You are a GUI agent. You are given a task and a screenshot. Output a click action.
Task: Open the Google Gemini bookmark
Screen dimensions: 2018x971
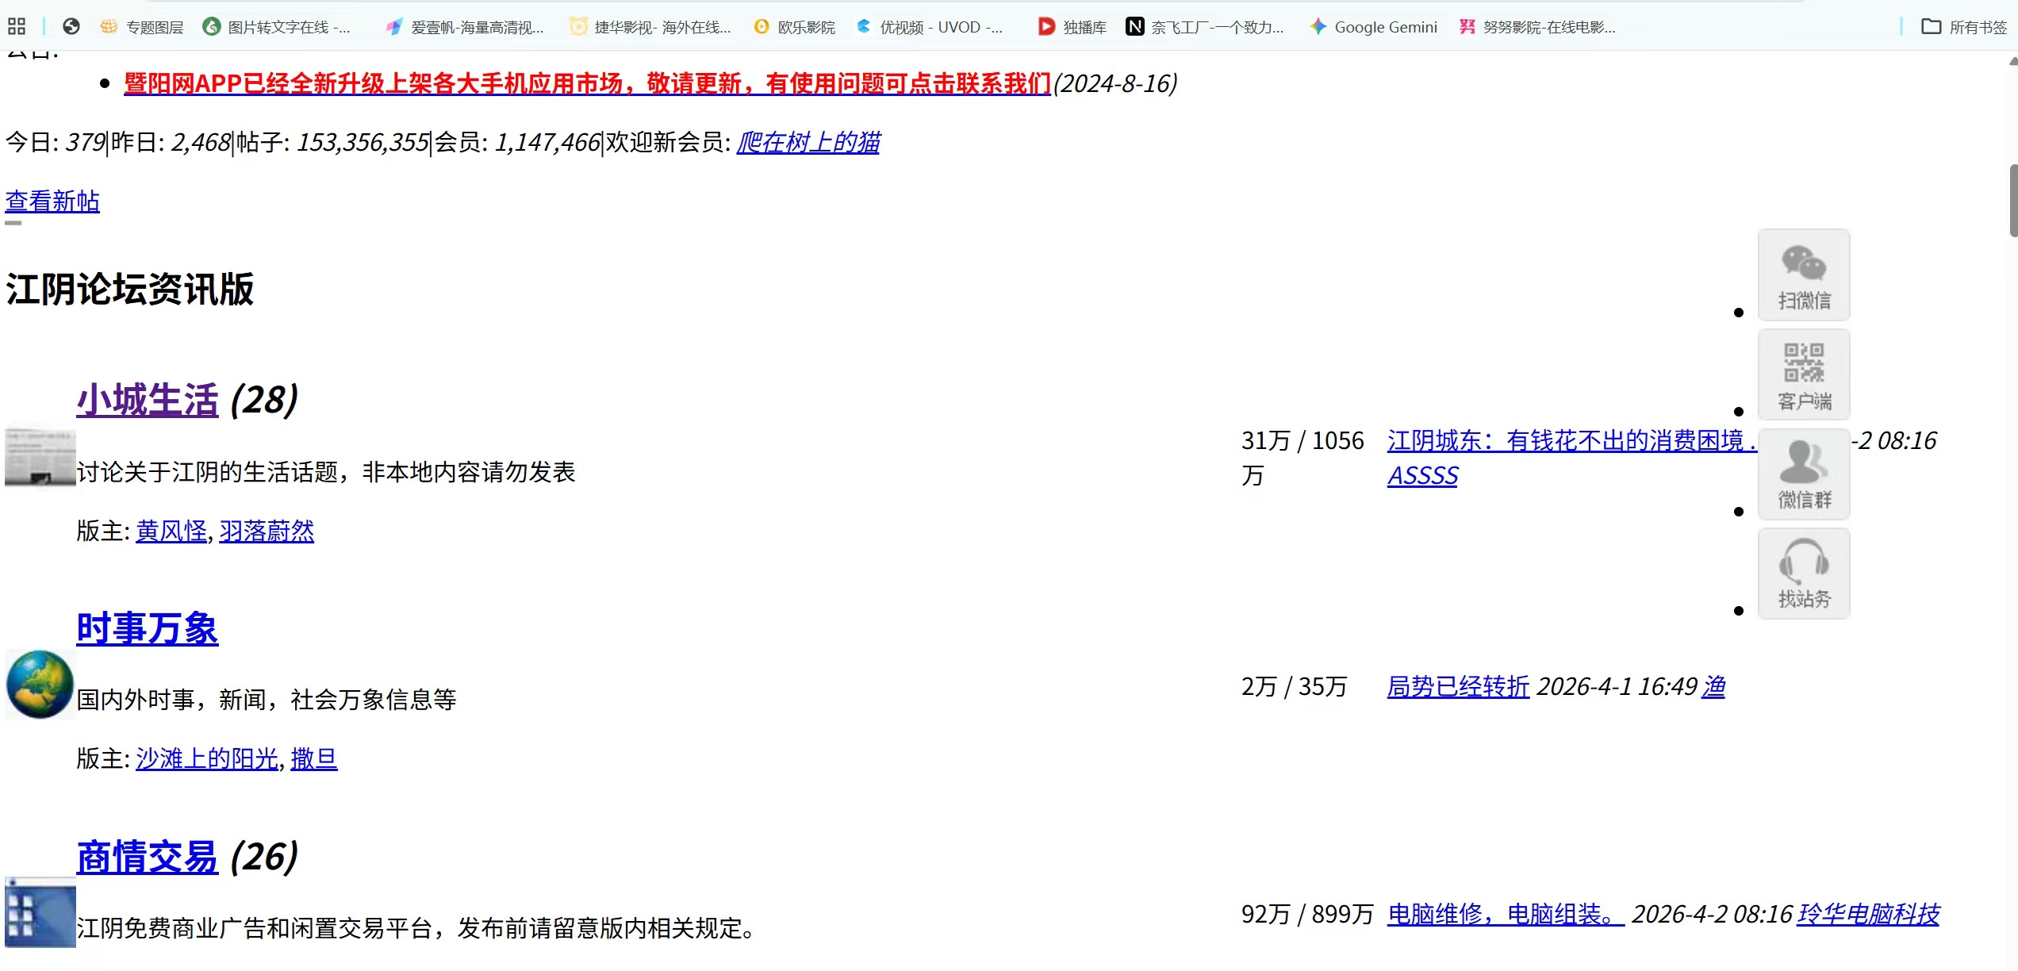pos(1374,27)
